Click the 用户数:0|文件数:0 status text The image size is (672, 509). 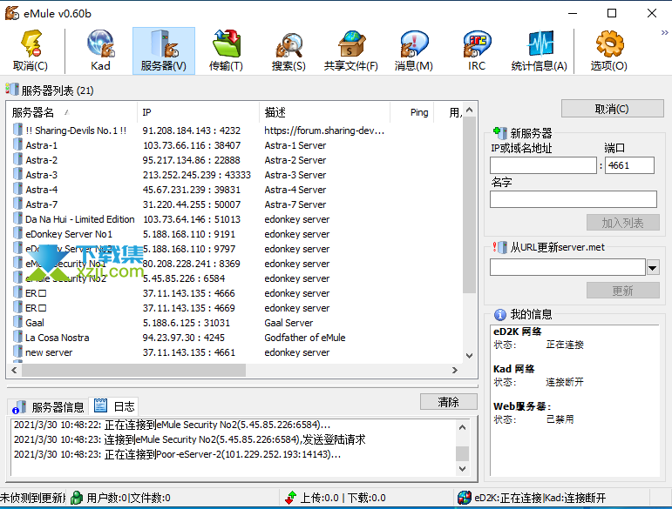tap(129, 498)
